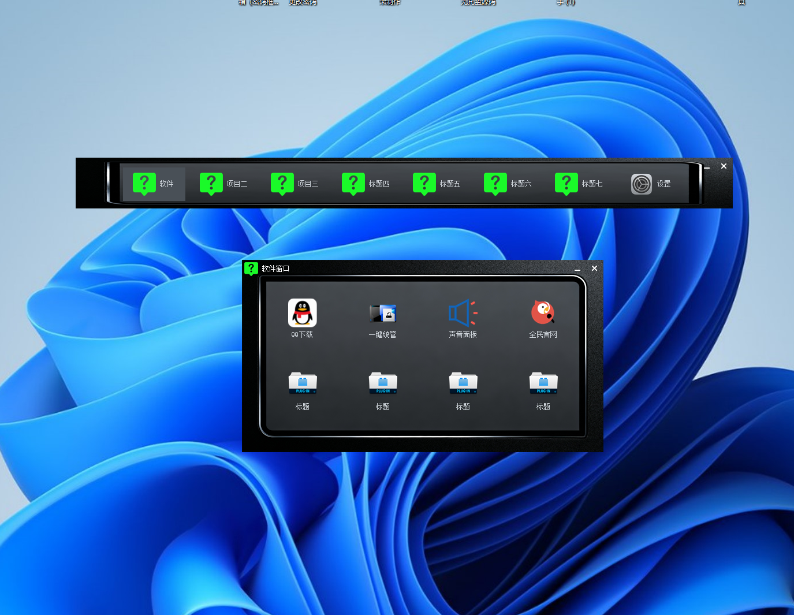
Task: Open the 标题 plug-in folder below QQ下载
Action: tap(302, 384)
